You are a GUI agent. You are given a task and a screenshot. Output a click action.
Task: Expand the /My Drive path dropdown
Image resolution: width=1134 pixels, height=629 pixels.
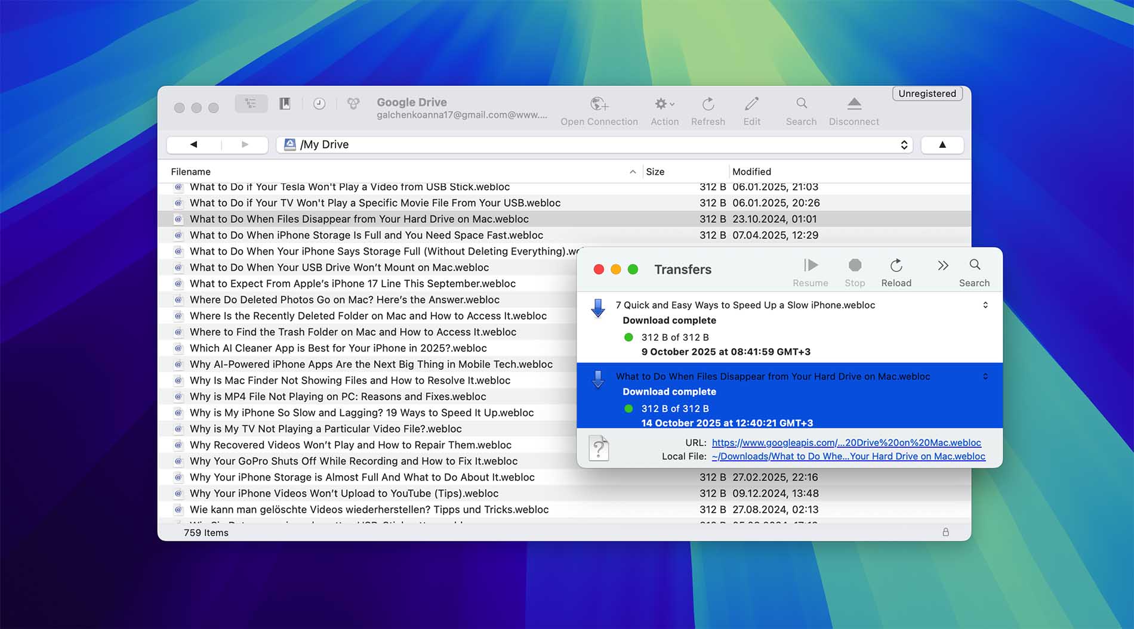904,145
